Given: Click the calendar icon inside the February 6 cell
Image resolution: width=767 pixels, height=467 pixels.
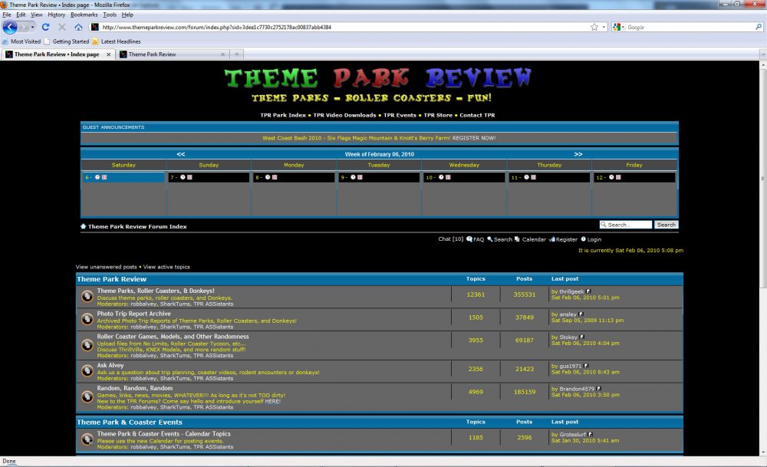Looking at the screenshot, I should (104, 177).
